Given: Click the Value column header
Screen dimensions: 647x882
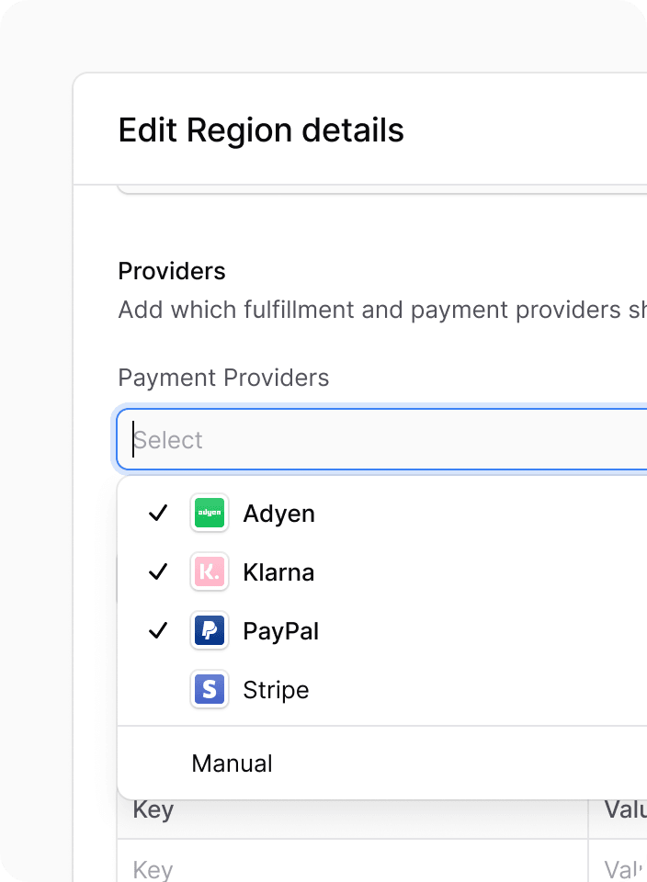Looking at the screenshot, I should 625,810.
